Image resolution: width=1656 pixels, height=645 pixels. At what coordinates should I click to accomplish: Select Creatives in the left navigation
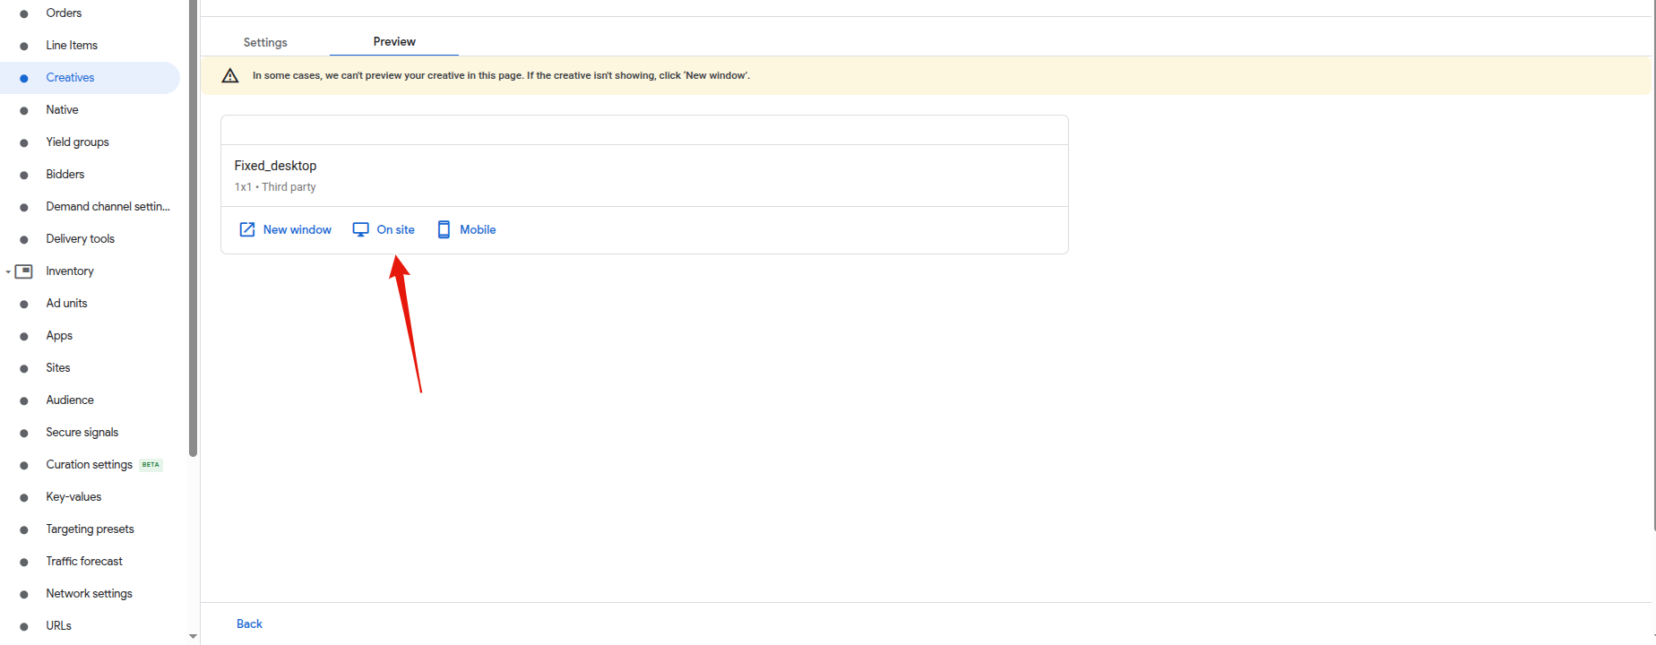(70, 78)
